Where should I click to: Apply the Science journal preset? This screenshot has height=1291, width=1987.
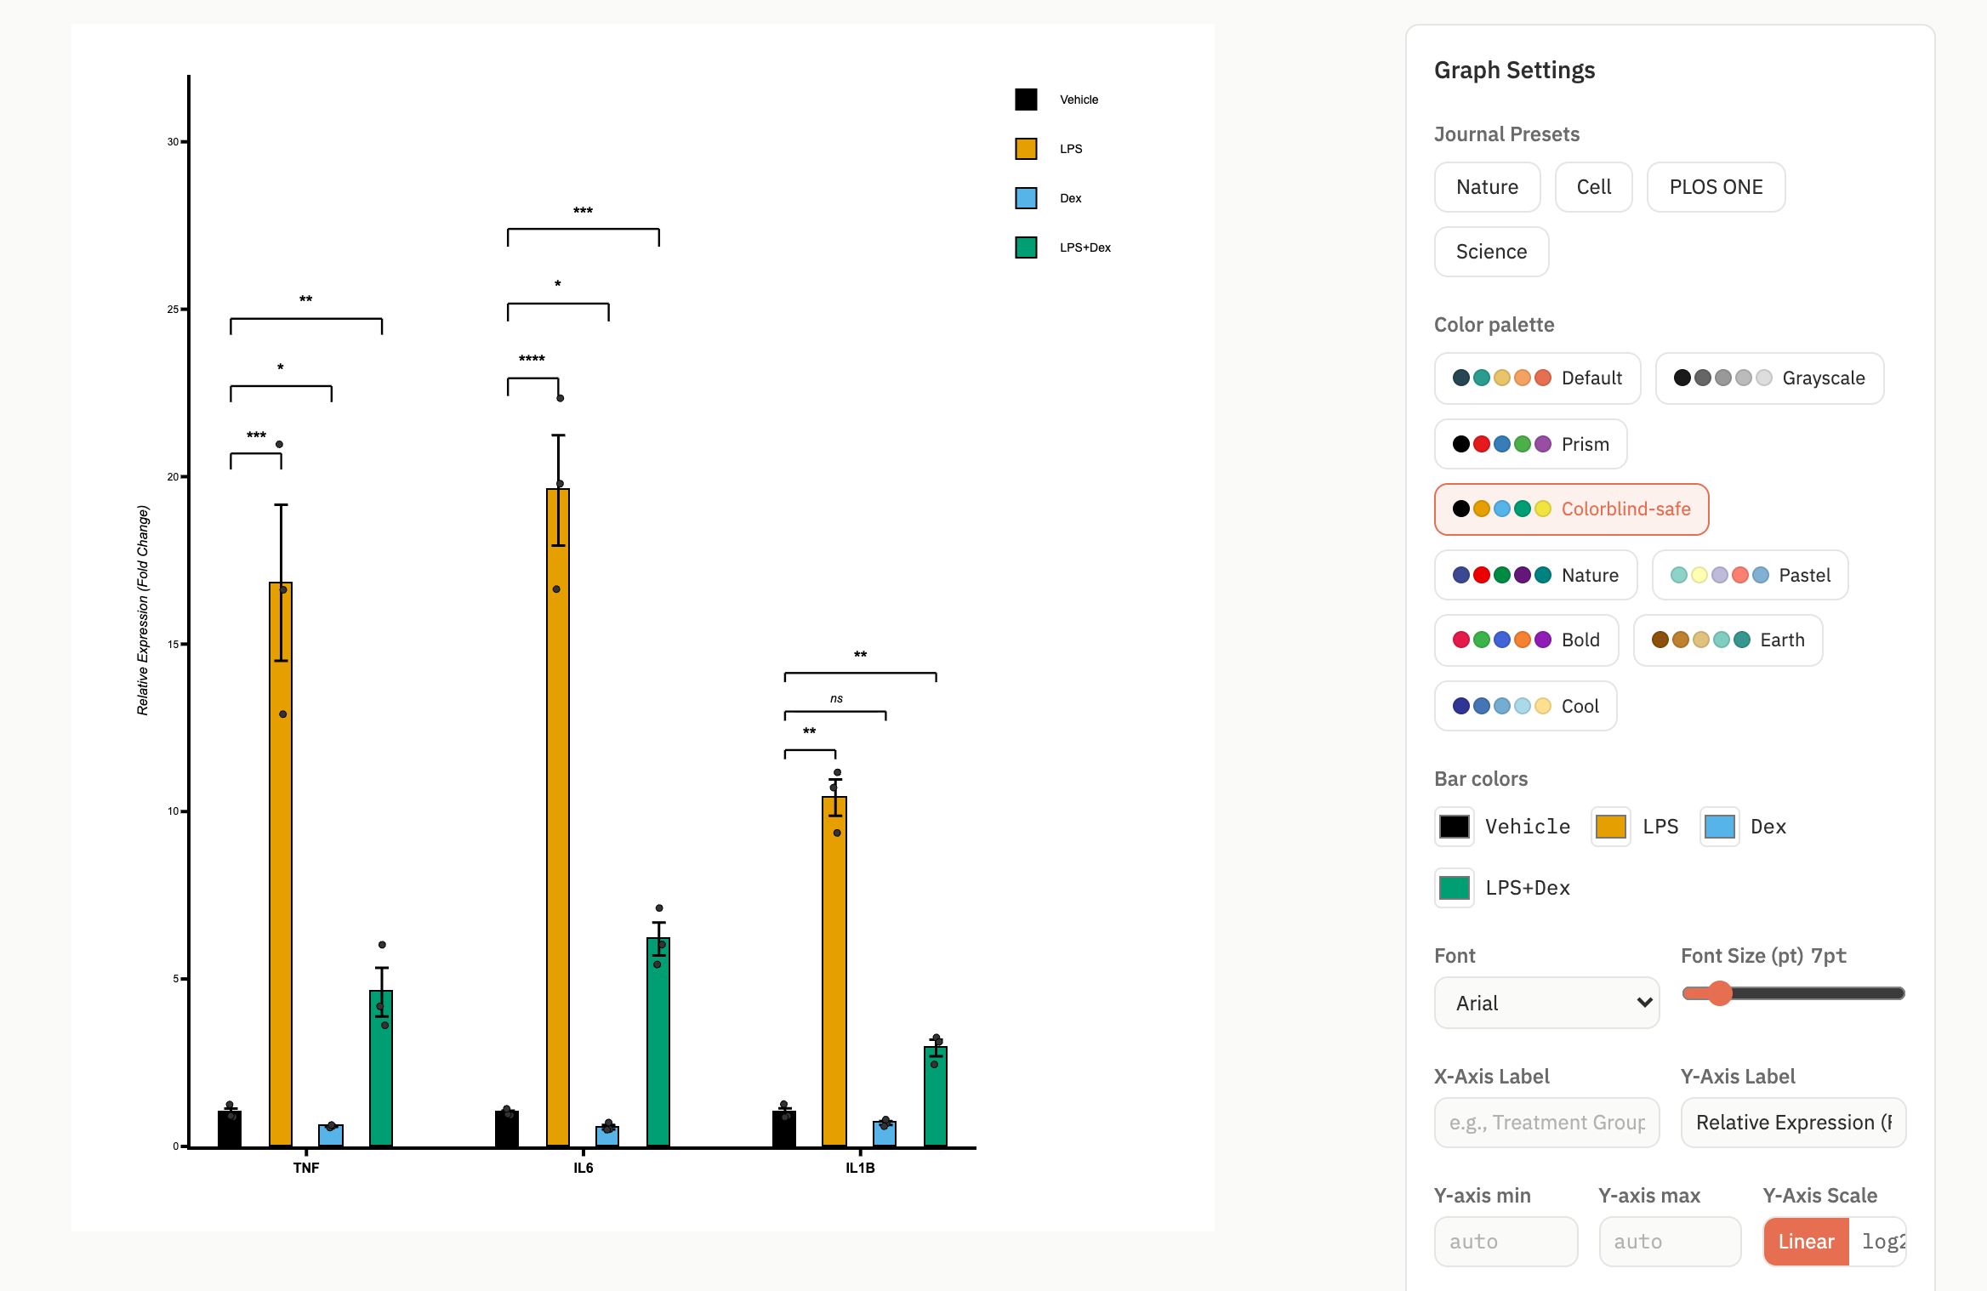tap(1490, 252)
